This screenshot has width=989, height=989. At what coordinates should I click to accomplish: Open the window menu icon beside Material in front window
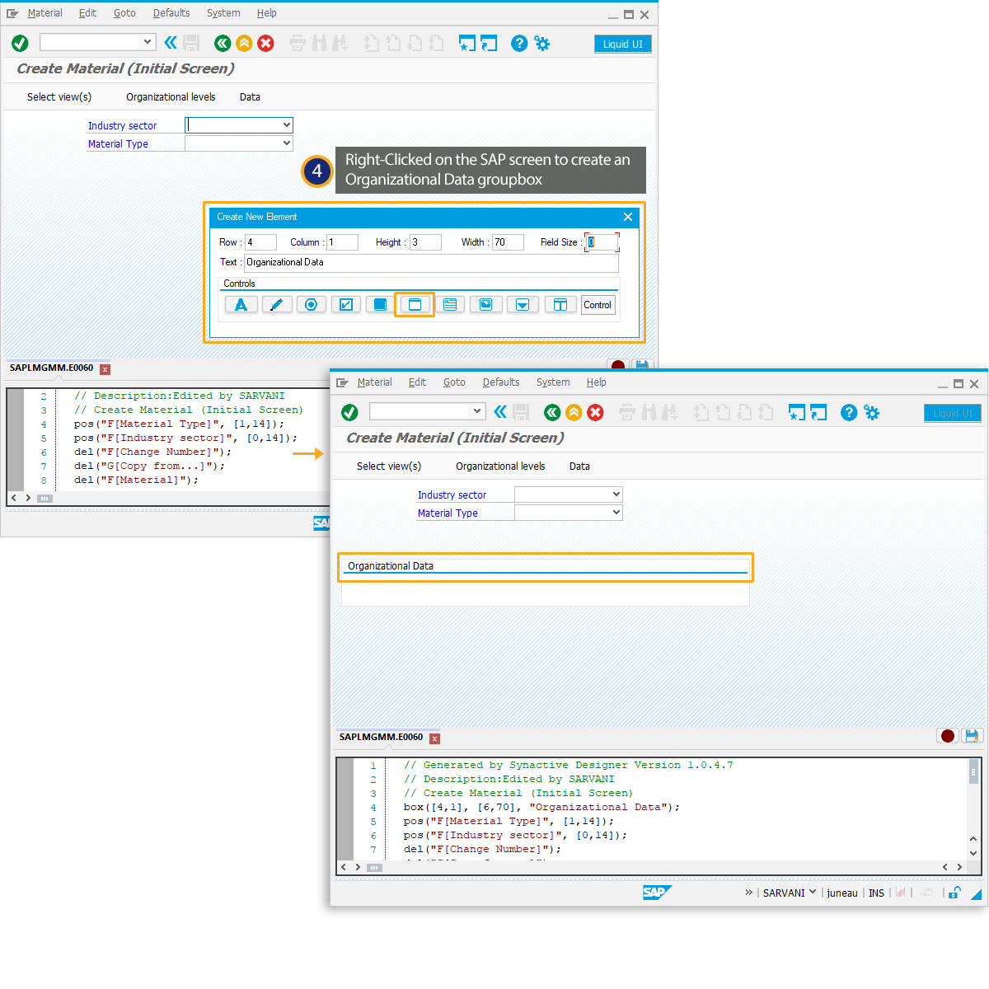[342, 382]
